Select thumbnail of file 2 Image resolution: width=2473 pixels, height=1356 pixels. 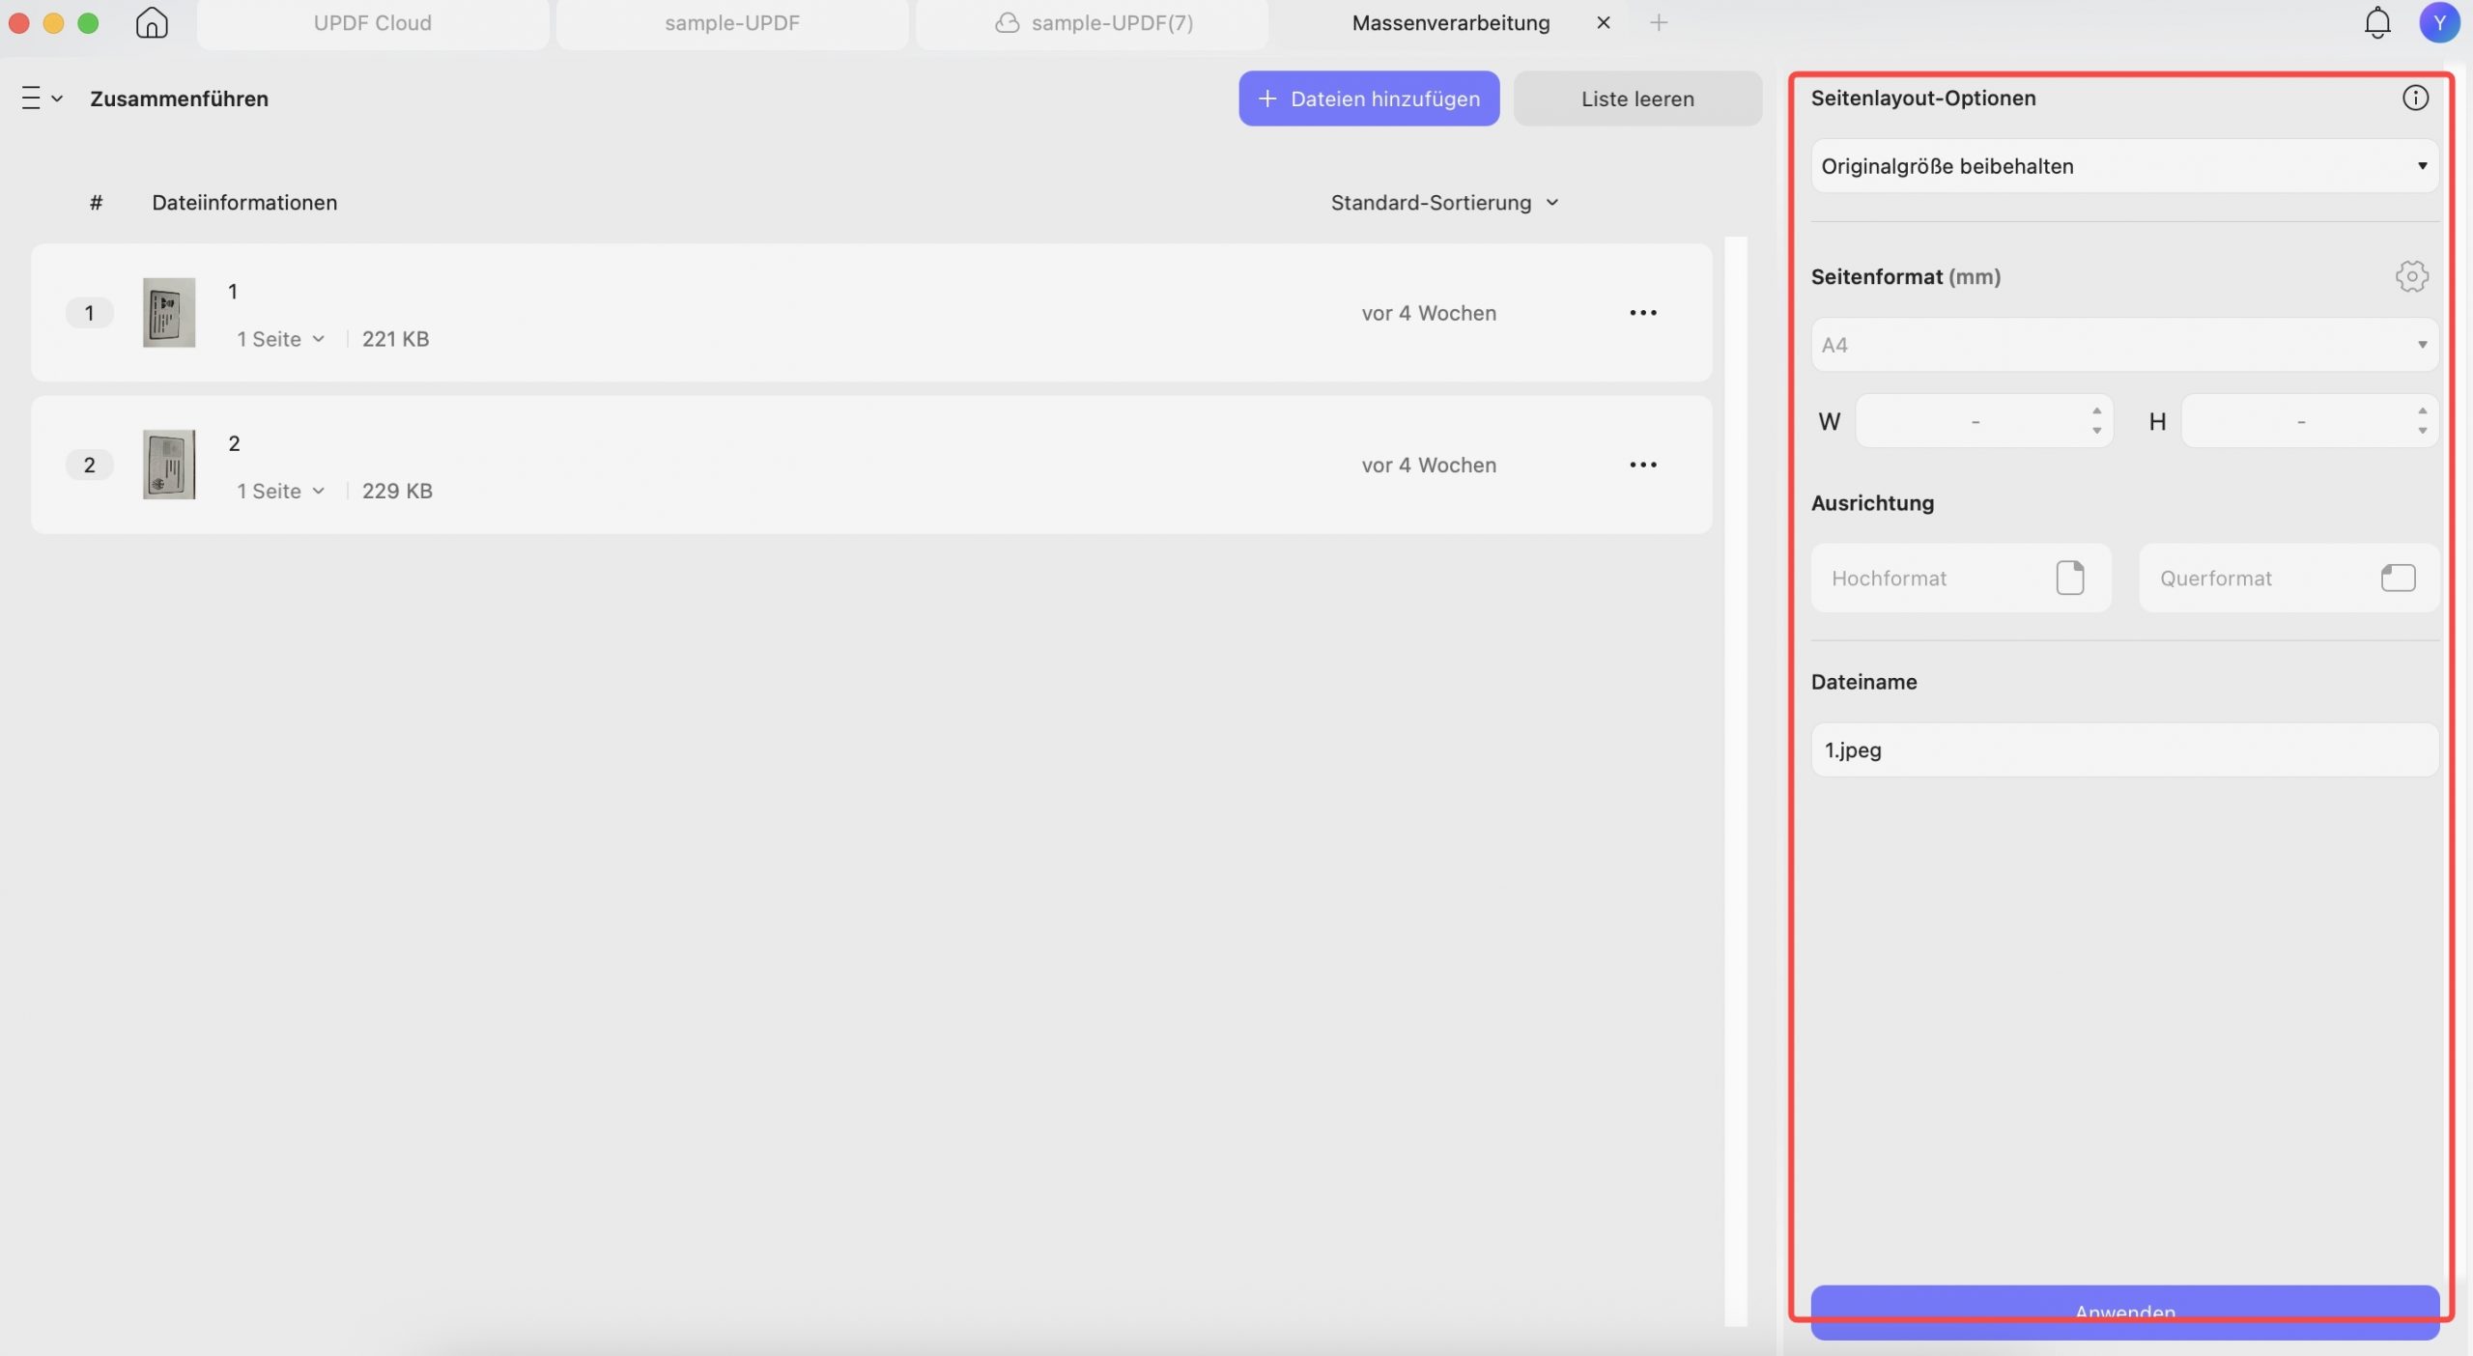[x=169, y=465]
